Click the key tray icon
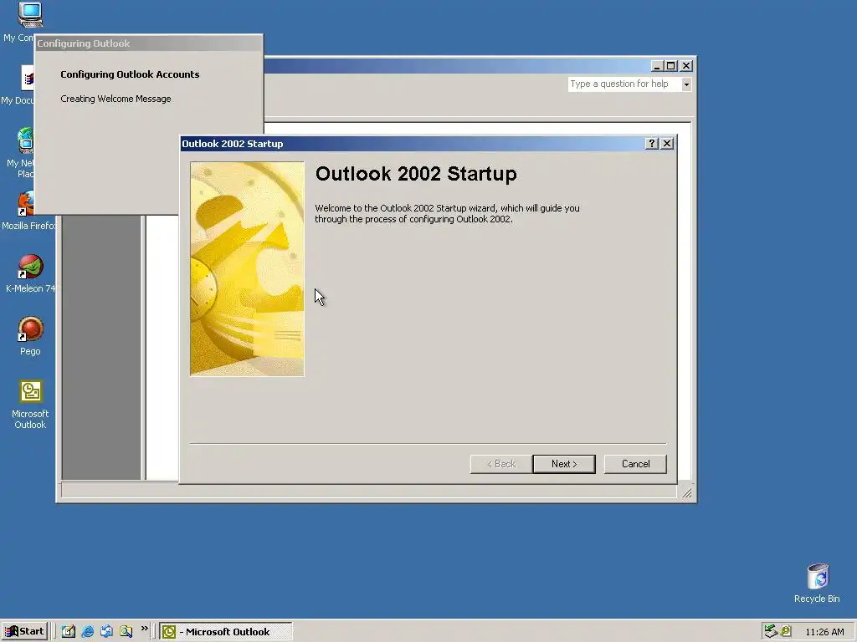The image size is (857, 642). pyautogui.click(x=786, y=631)
